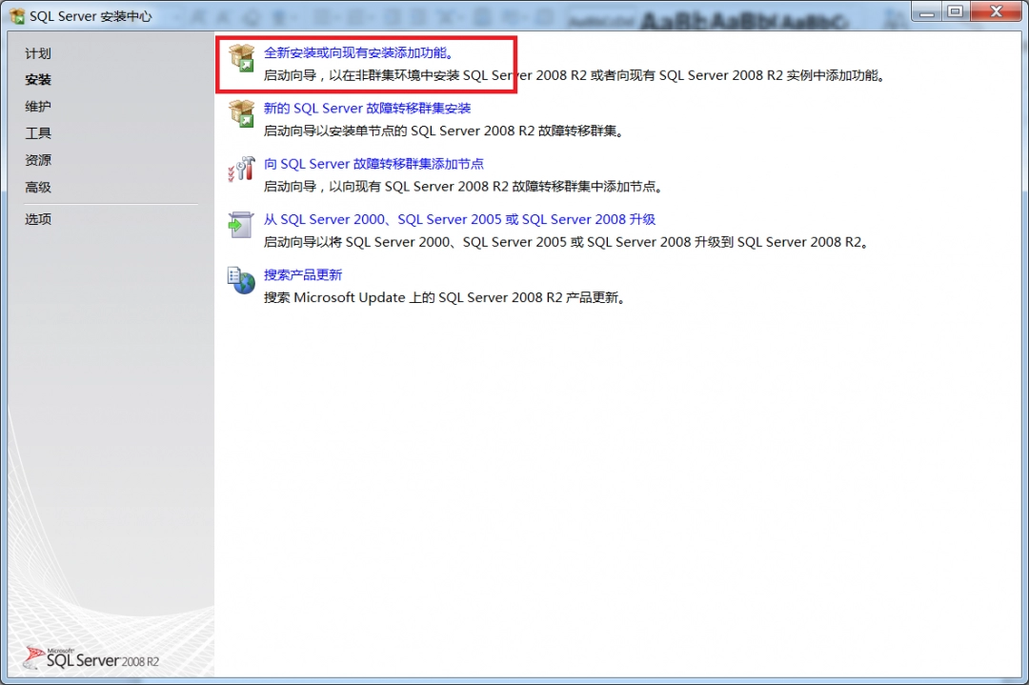This screenshot has height=685, width=1029.
Task: Click the SQL Server setup title bar icon
Action: point(16,16)
